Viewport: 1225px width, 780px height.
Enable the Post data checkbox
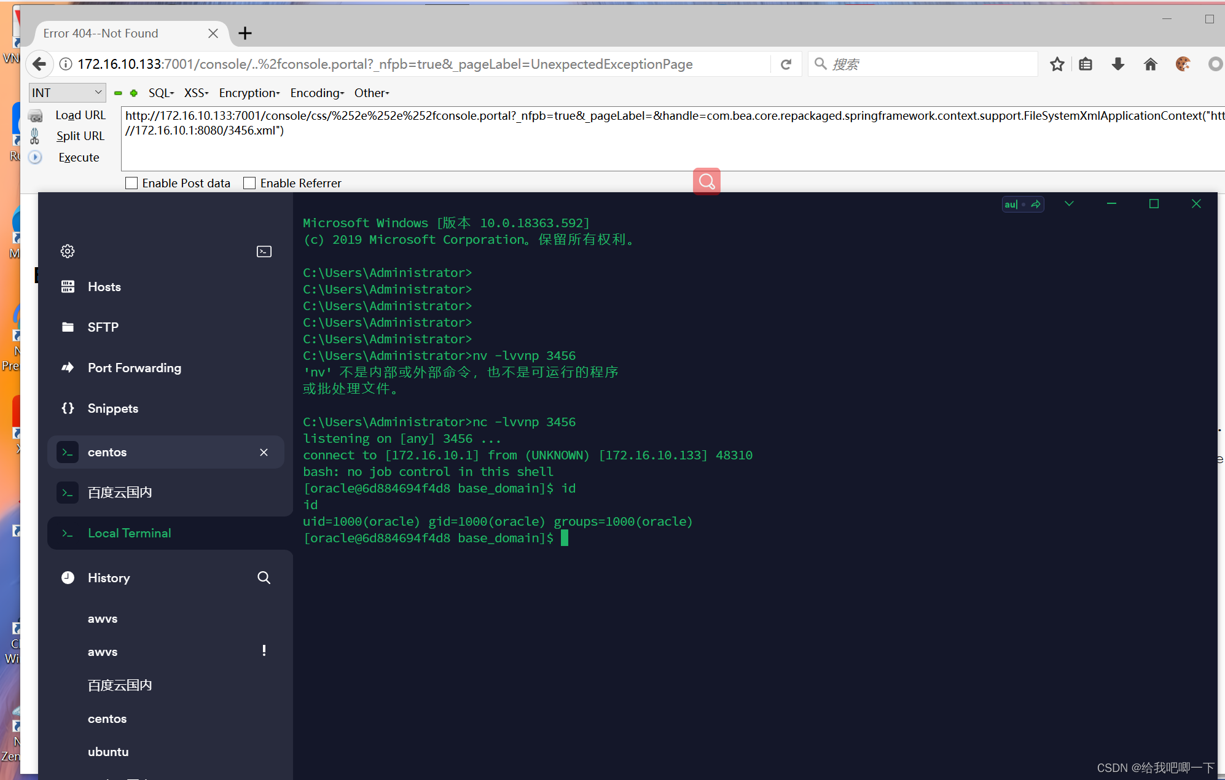[x=131, y=182]
